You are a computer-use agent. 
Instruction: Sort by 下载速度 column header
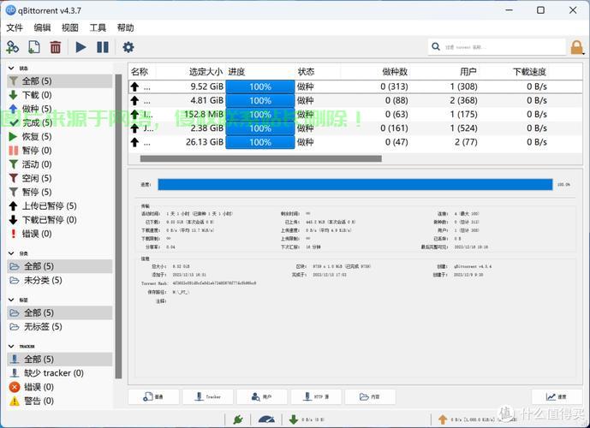pos(514,71)
